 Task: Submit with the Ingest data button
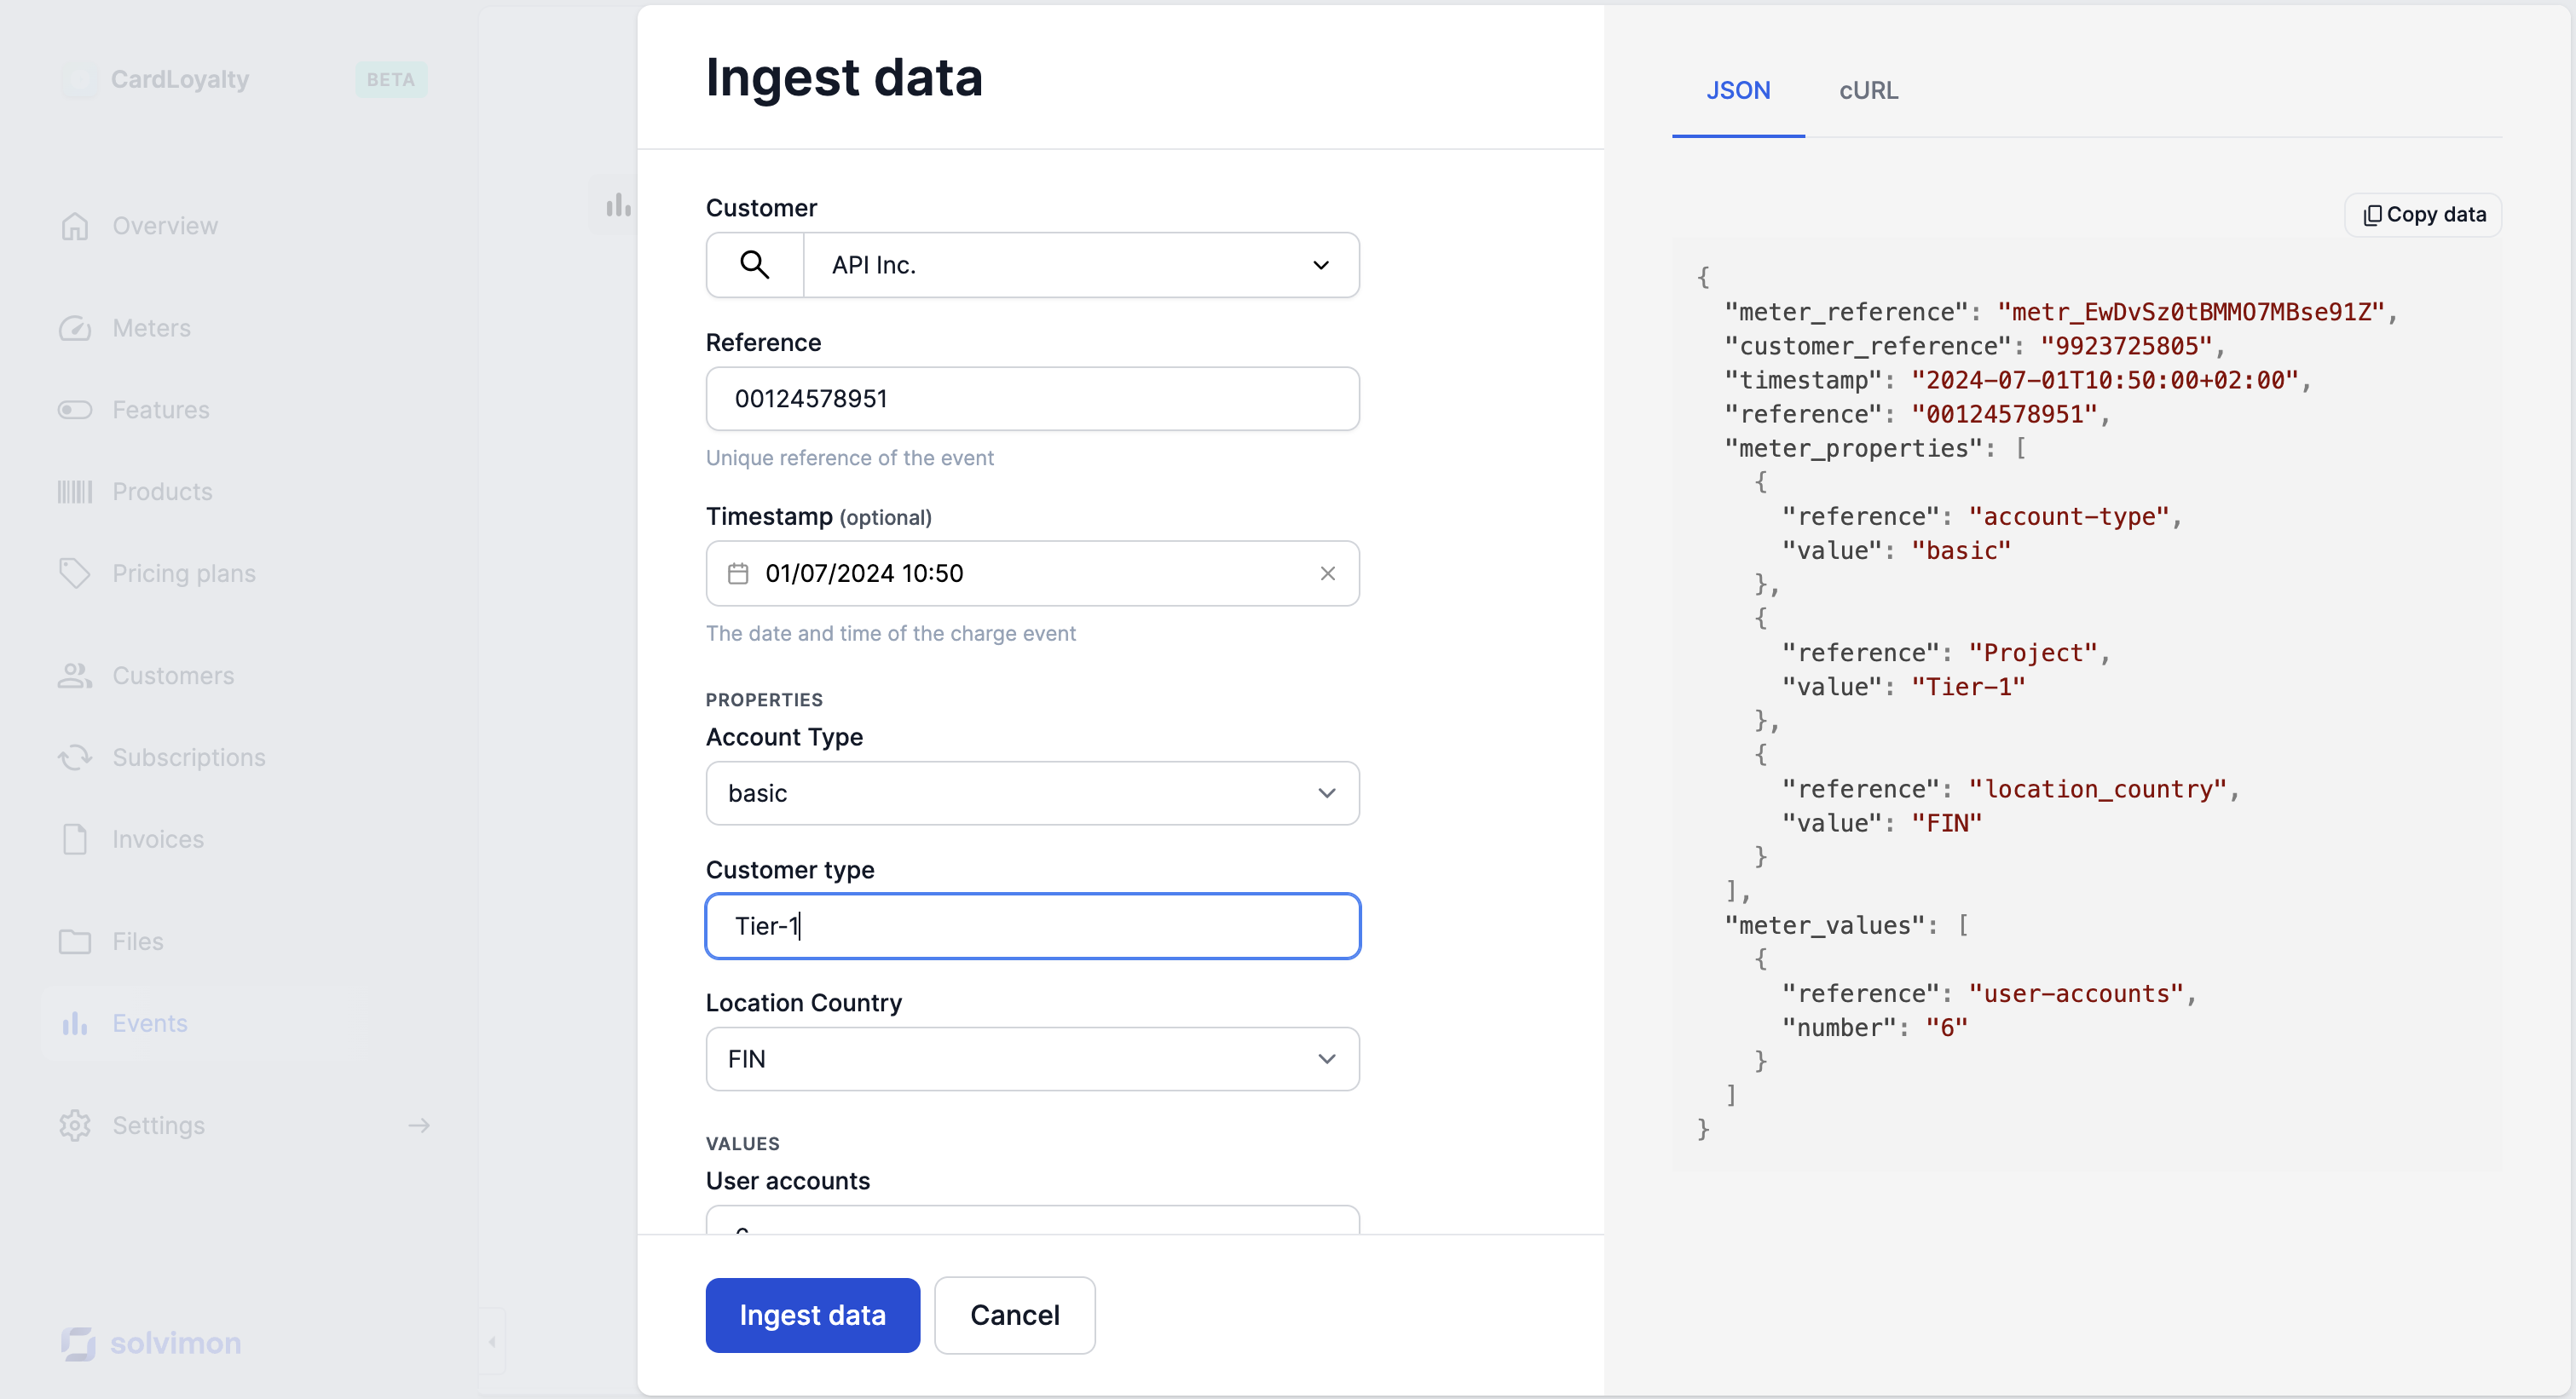point(812,1315)
